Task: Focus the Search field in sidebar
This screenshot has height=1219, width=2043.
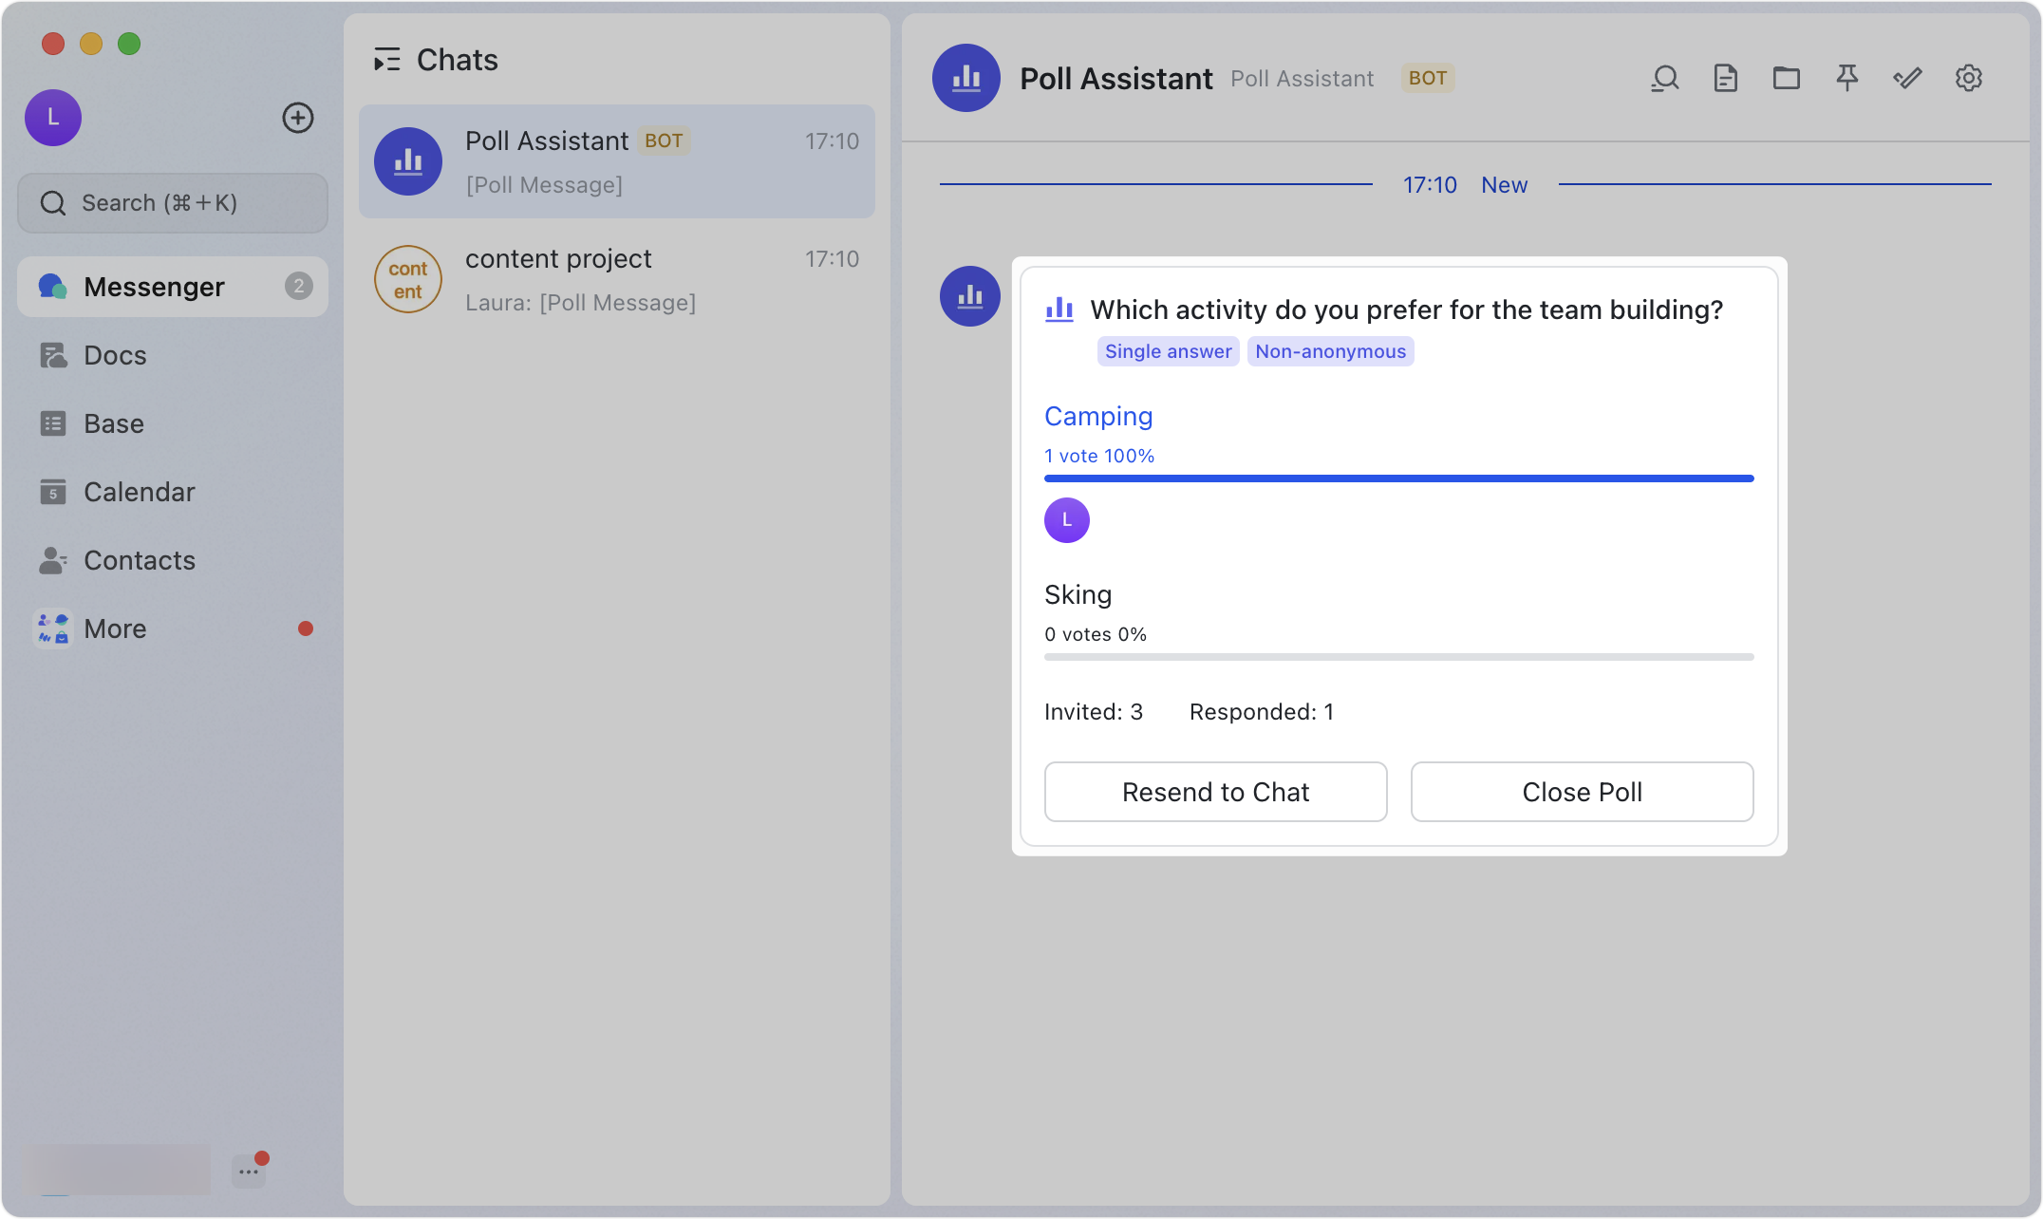Action: (173, 203)
